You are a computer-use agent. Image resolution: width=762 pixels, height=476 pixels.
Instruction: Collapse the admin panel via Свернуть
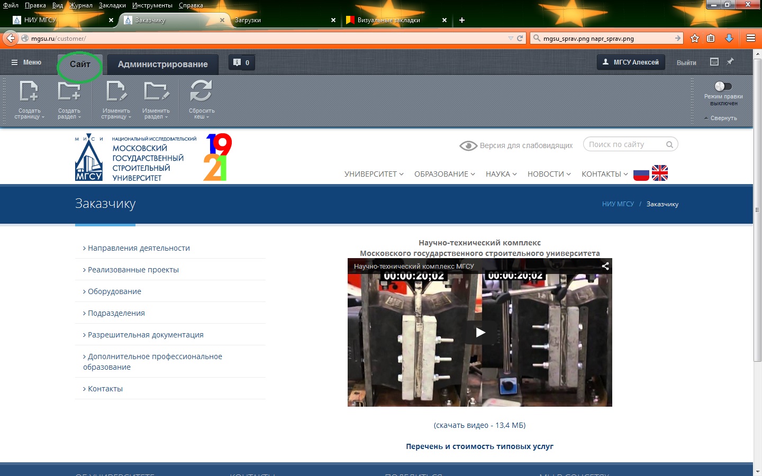click(x=721, y=118)
